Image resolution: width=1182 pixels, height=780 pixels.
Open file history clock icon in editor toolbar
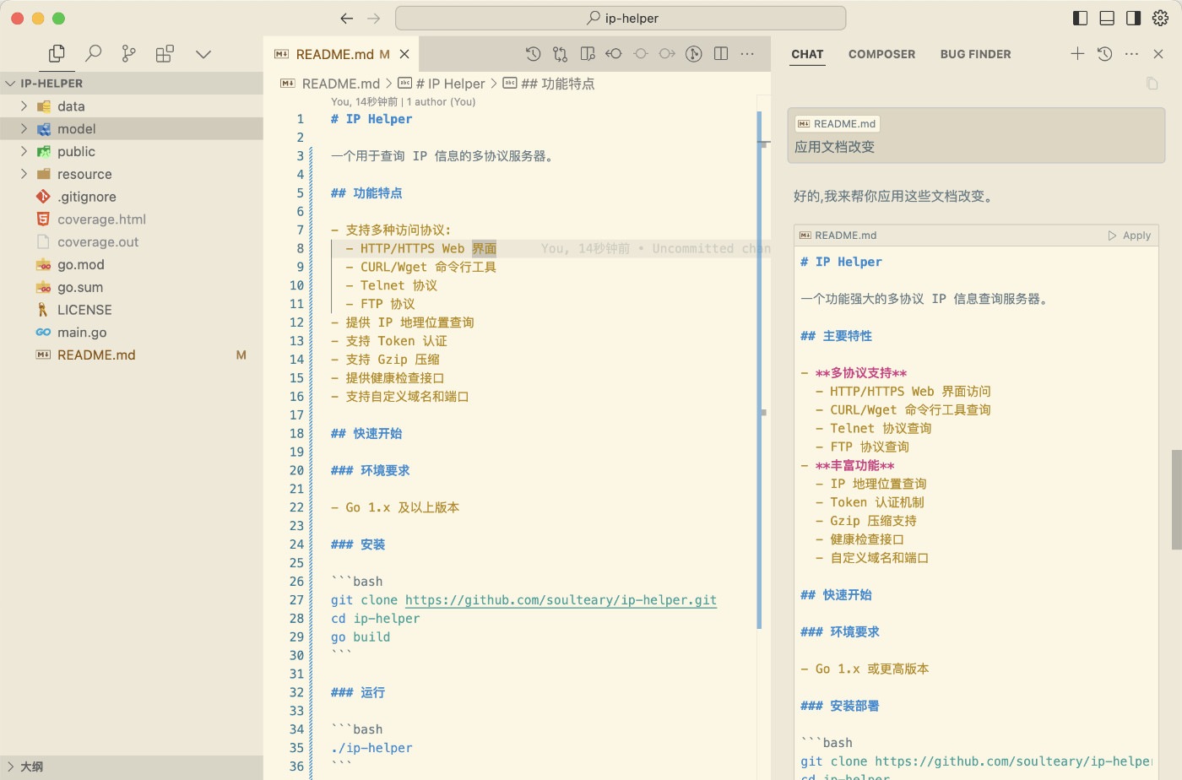point(533,54)
